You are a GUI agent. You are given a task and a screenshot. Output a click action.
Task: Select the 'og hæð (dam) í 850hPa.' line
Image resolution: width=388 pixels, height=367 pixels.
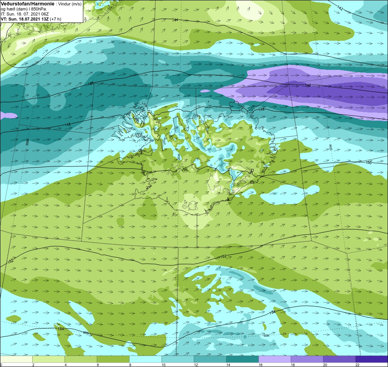click(24, 9)
